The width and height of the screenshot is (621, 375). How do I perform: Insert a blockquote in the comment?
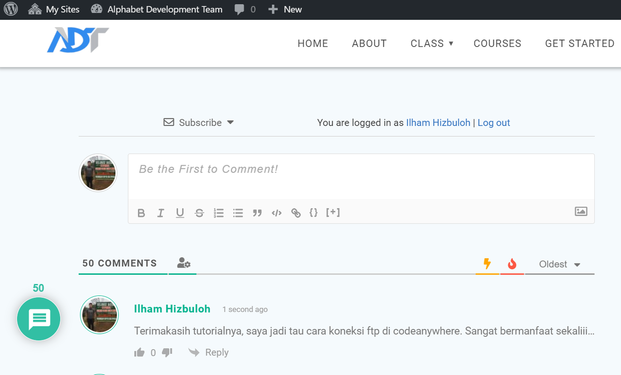pyautogui.click(x=257, y=213)
